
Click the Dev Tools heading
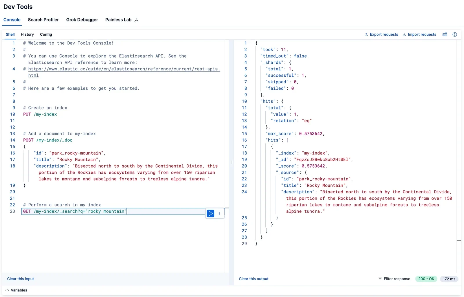[x=18, y=7]
